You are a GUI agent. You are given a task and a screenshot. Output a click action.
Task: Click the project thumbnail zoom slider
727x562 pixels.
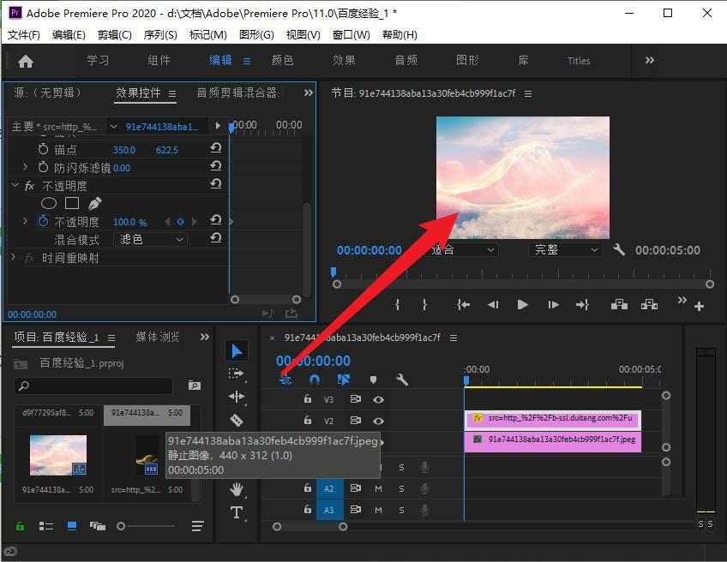tap(122, 525)
